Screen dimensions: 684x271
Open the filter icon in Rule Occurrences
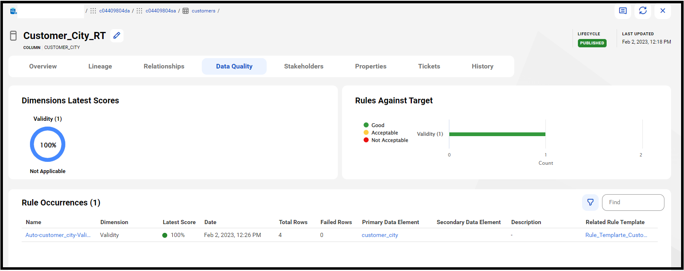point(590,202)
